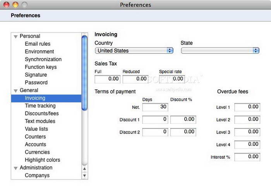Collapse the Administration tree section
The image size is (271, 190).
[15, 168]
